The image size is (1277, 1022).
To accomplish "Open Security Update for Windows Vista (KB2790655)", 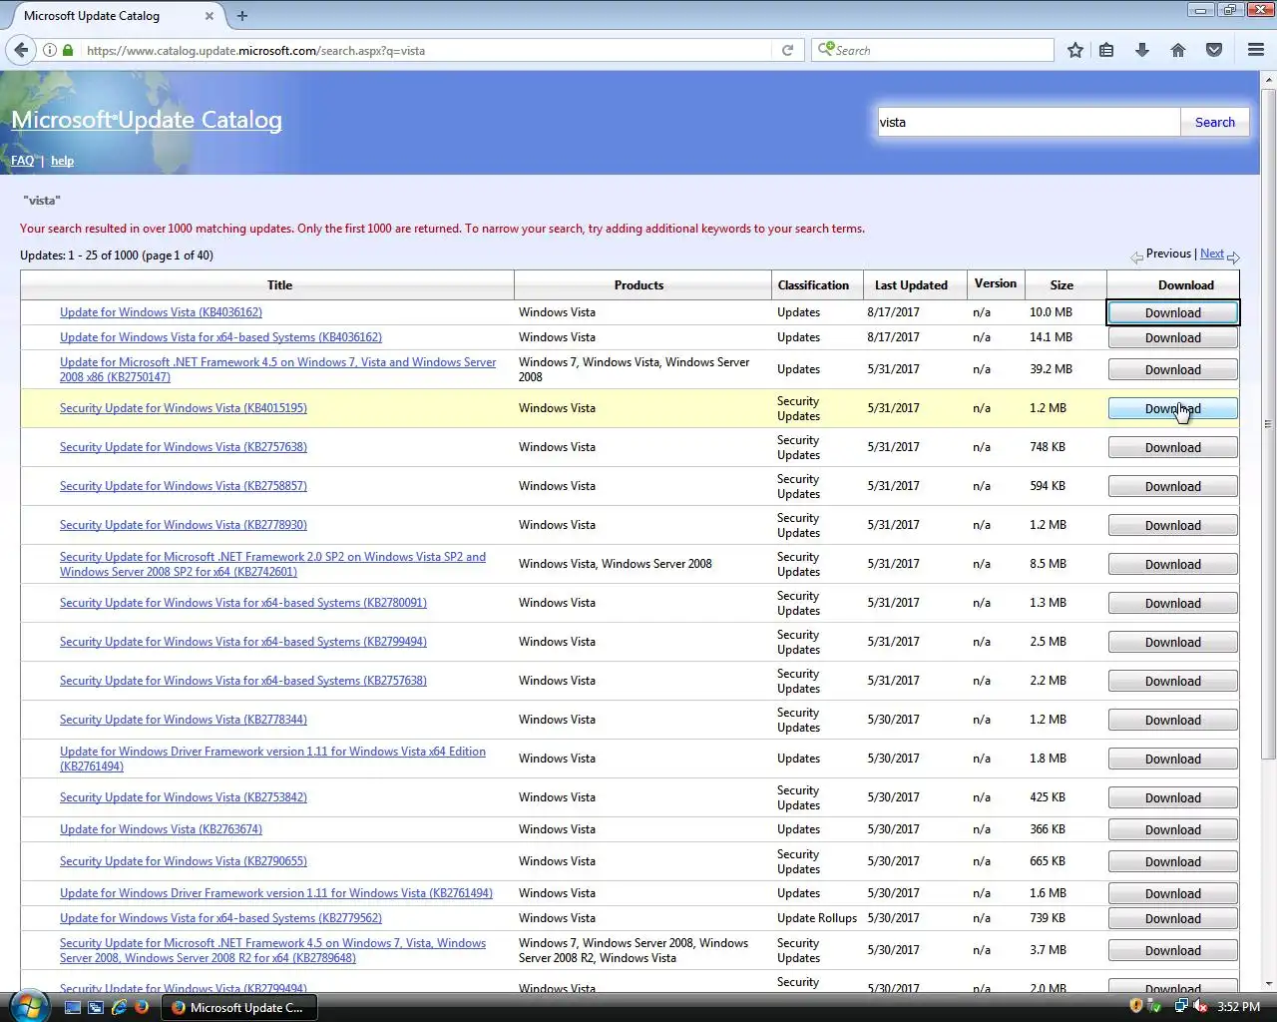I will pyautogui.click(x=184, y=861).
